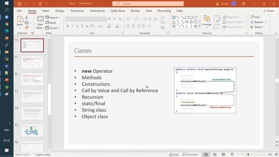Click the Zoom Out minus button
Screen dimensions: 279x157
[238, 154]
